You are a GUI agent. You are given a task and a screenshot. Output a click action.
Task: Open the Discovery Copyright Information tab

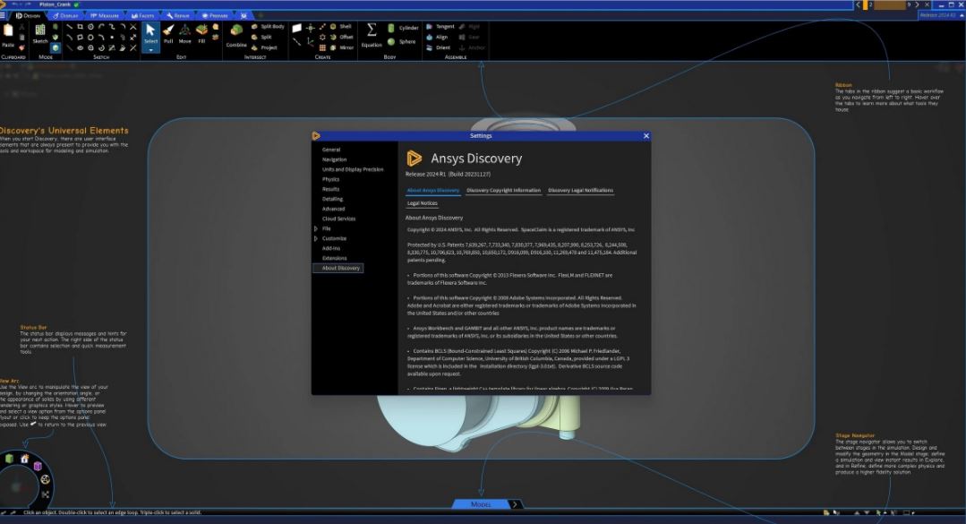click(504, 190)
